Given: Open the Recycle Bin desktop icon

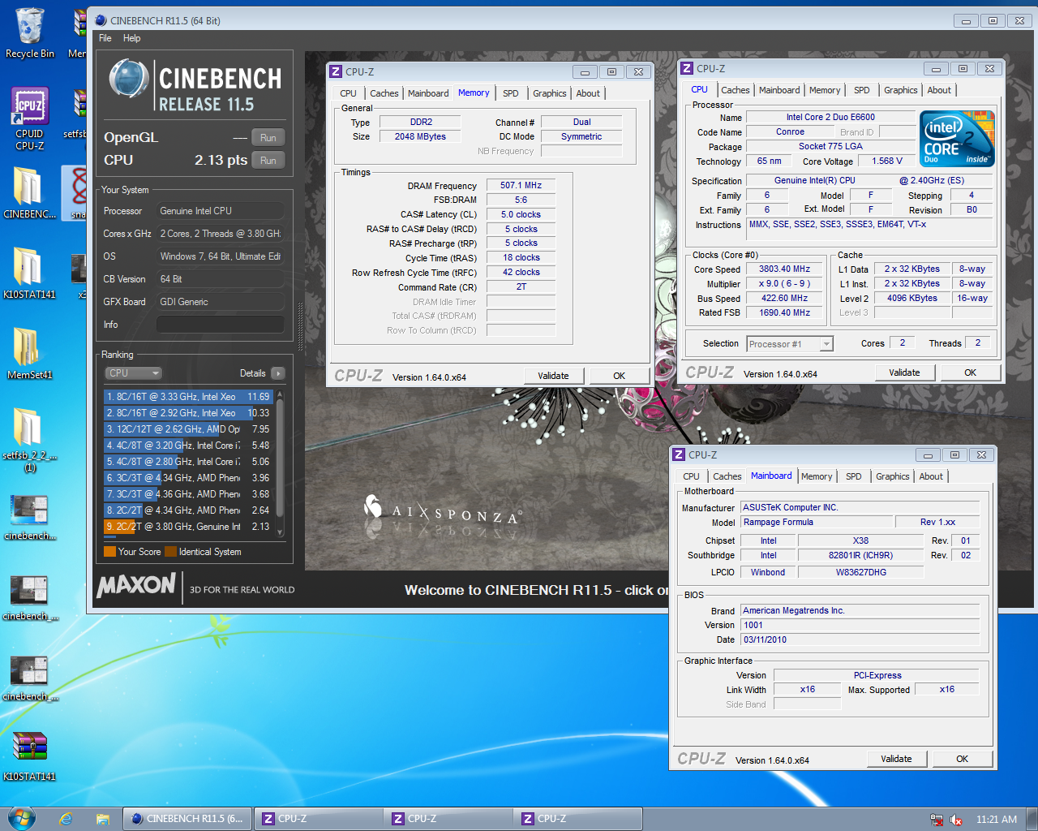Looking at the screenshot, I should click(x=29, y=32).
